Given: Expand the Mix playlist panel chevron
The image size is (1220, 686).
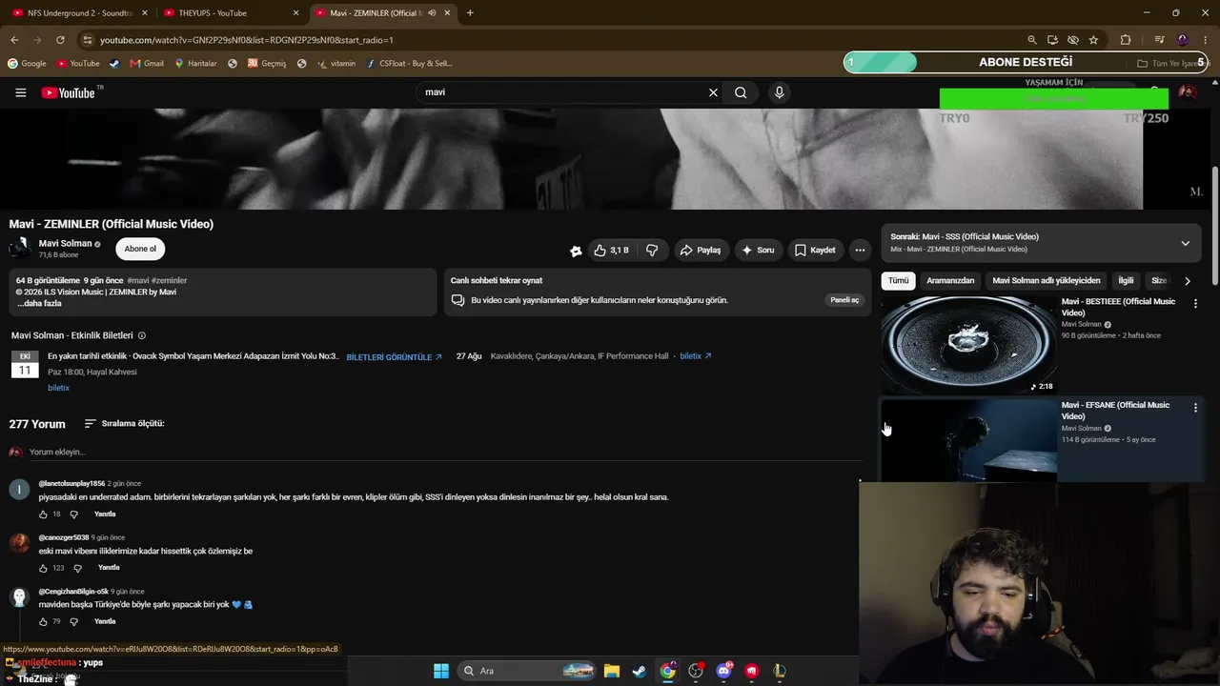Looking at the screenshot, I should [1185, 243].
